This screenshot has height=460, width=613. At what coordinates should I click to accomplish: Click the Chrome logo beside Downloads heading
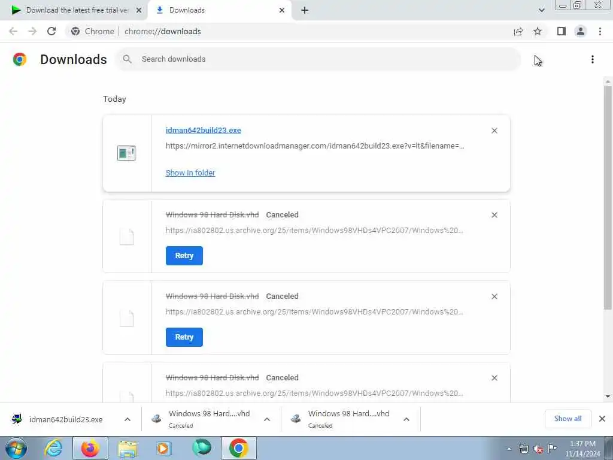[x=20, y=59]
